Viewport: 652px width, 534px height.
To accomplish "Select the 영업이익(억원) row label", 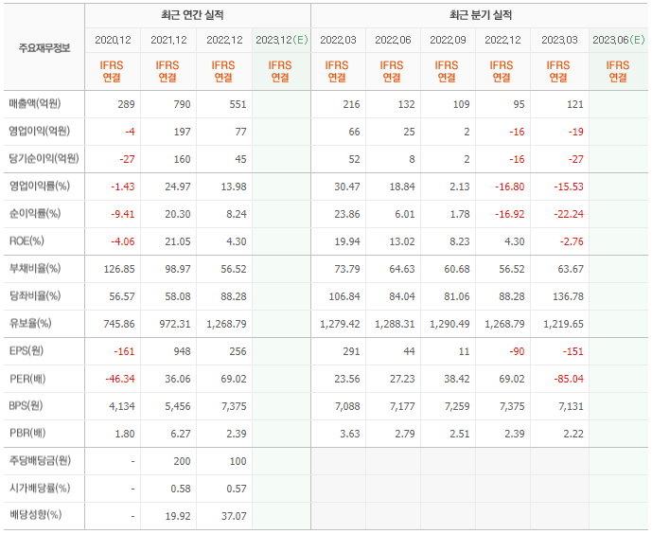I will click(40, 131).
